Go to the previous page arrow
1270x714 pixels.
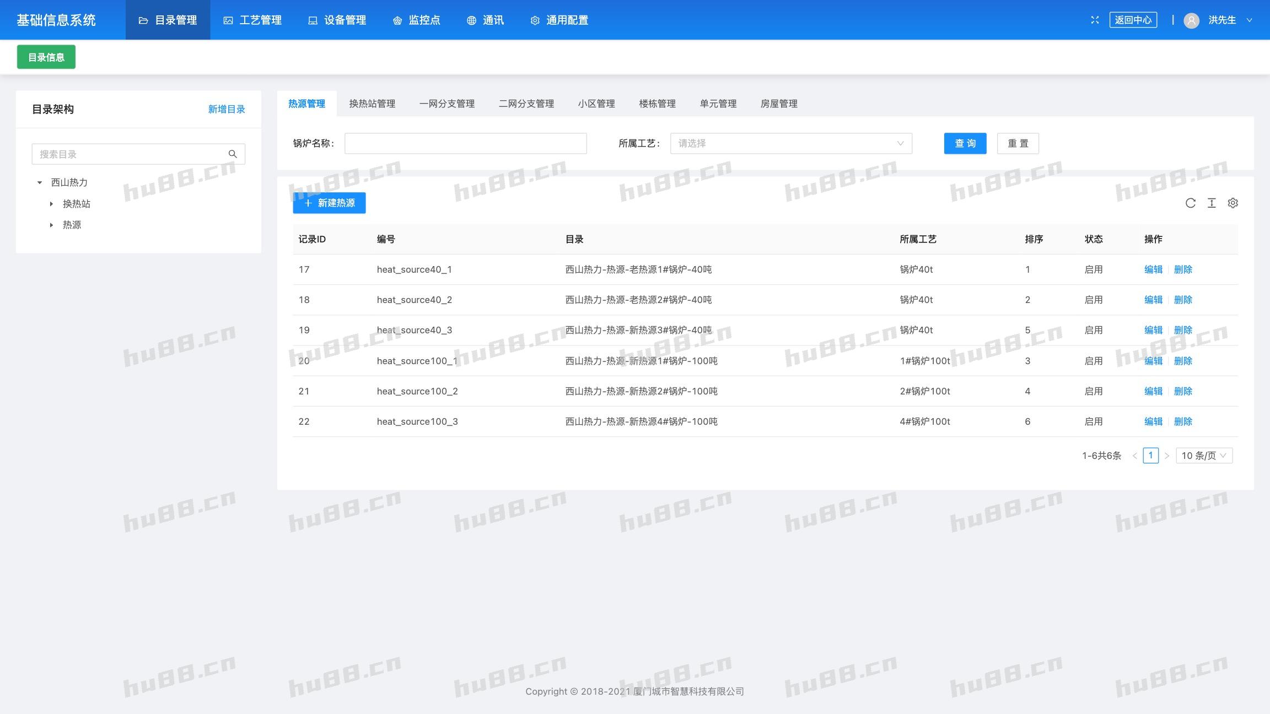pos(1135,456)
